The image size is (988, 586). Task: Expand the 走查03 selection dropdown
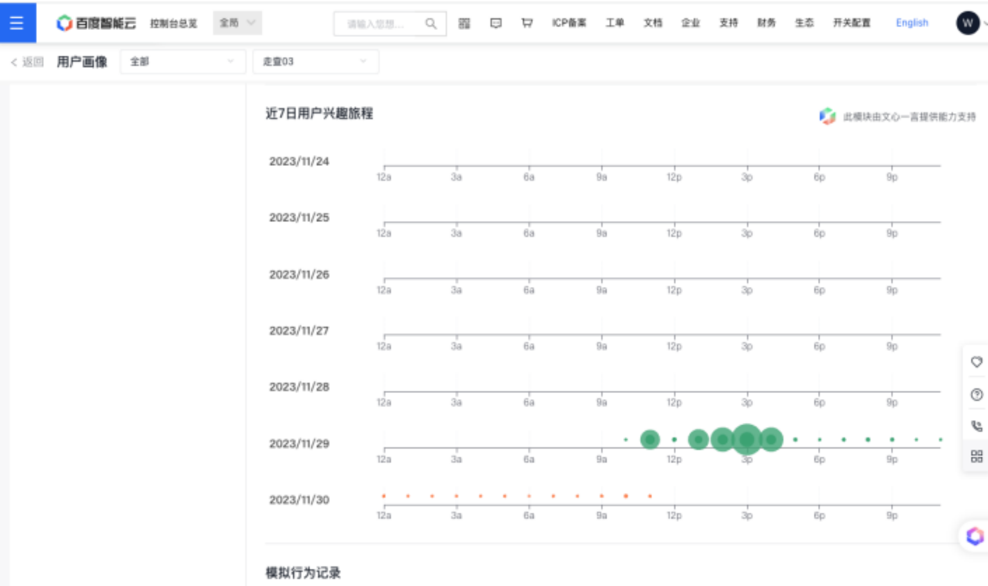315,62
